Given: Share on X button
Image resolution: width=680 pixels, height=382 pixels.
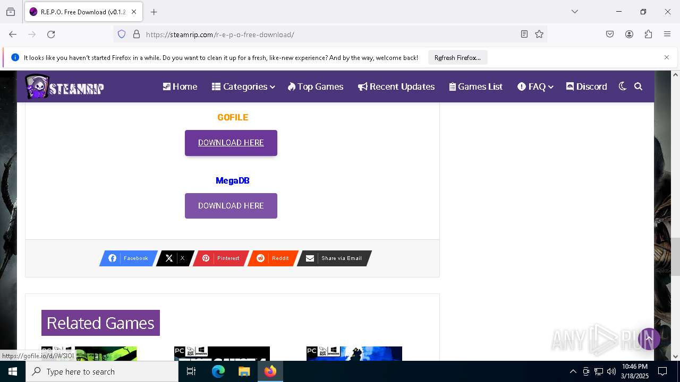Looking at the screenshot, I should pos(175,258).
